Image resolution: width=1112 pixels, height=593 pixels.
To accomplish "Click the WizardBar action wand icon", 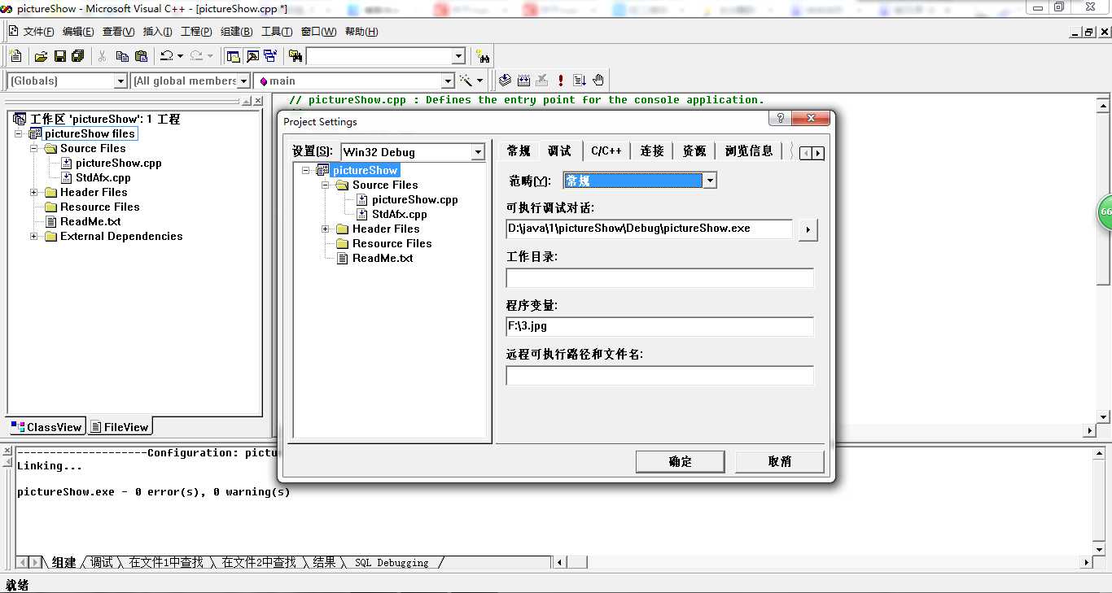I will tap(466, 81).
